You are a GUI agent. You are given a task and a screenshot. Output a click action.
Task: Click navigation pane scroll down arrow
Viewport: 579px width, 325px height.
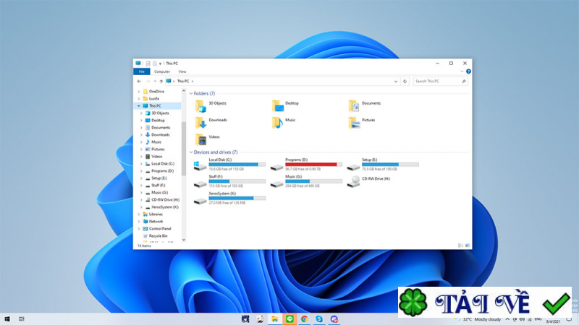[184, 240]
